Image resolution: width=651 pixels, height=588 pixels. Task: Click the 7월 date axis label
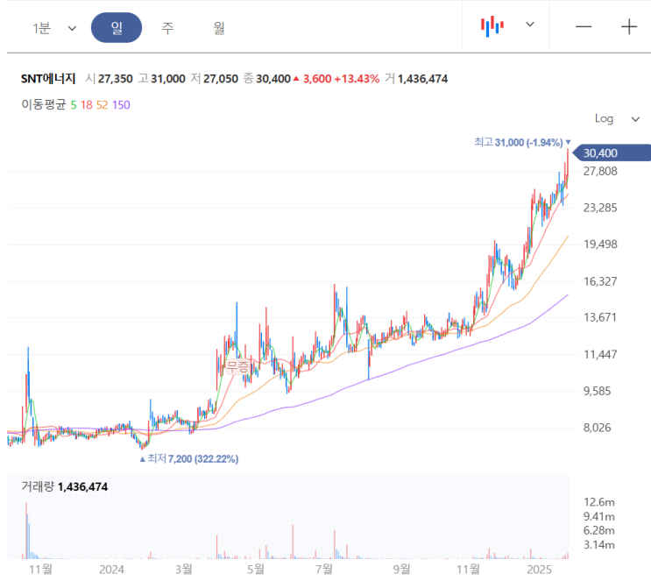(324, 569)
